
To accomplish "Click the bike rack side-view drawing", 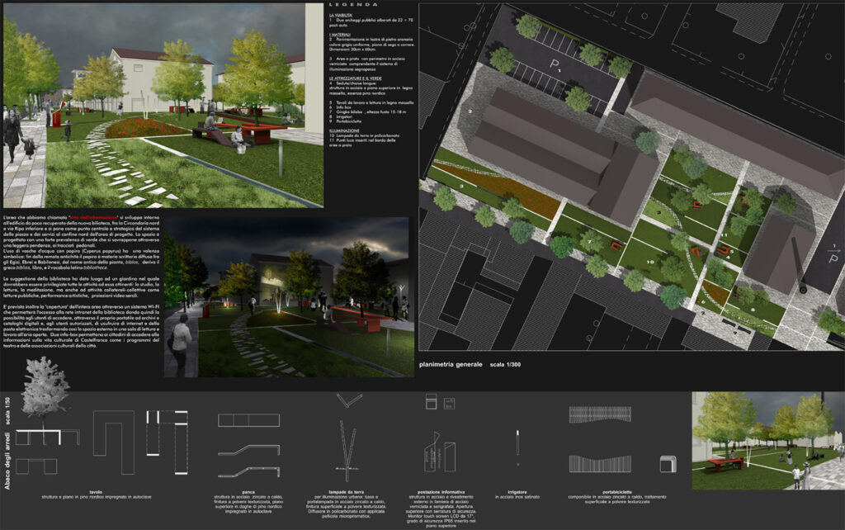I will click(668, 464).
